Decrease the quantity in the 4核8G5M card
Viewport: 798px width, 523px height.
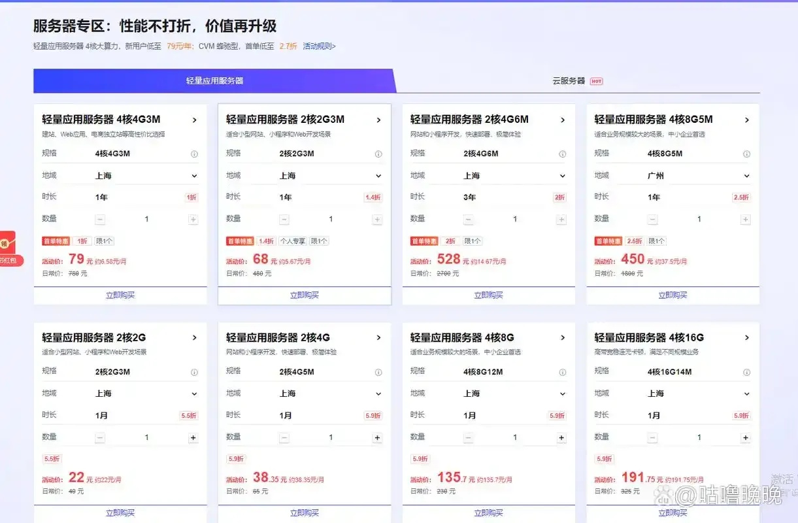(653, 220)
